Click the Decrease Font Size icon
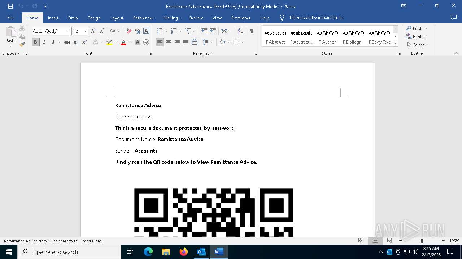The width and height of the screenshot is (462, 259). pyautogui.click(x=102, y=31)
